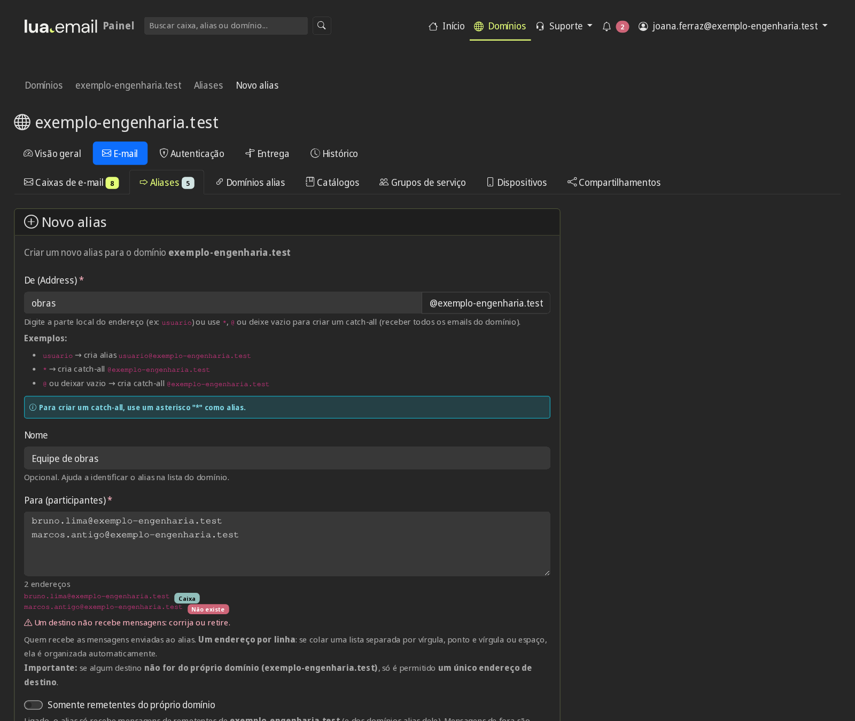Switch to the Catálogos sub-tab

(x=332, y=183)
